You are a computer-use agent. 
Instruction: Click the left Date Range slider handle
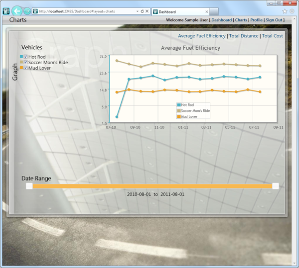click(x=29, y=186)
